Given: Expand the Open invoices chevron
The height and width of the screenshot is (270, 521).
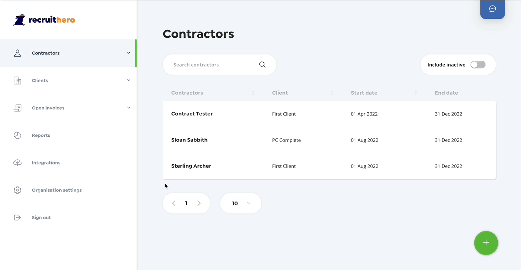Looking at the screenshot, I should [129, 108].
